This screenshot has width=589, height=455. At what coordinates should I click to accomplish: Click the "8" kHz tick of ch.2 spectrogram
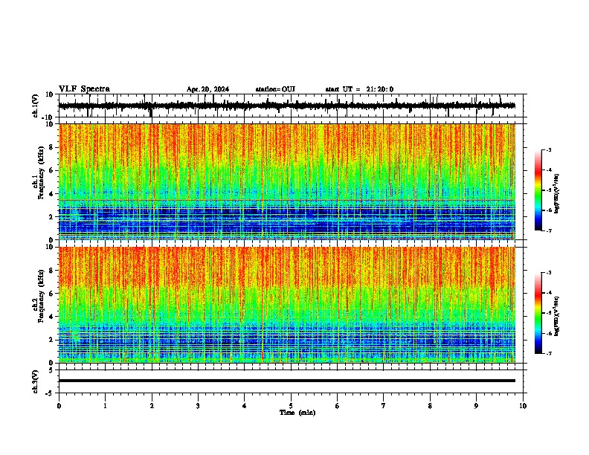(51, 271)
